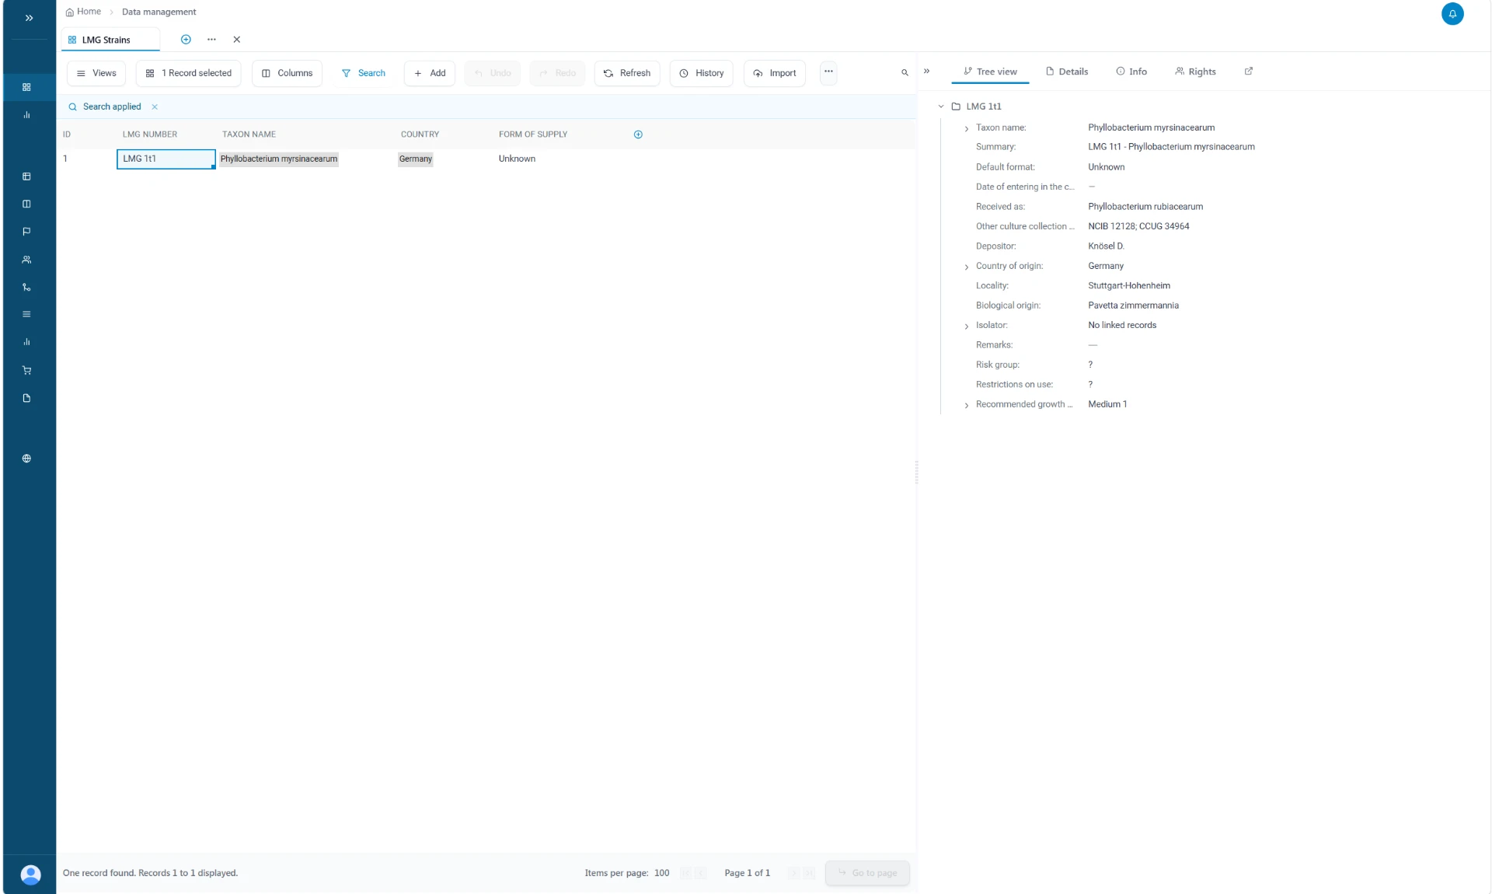Expand the Taxon name tree row
The image size is (1492, 894).
click(966, 129)
